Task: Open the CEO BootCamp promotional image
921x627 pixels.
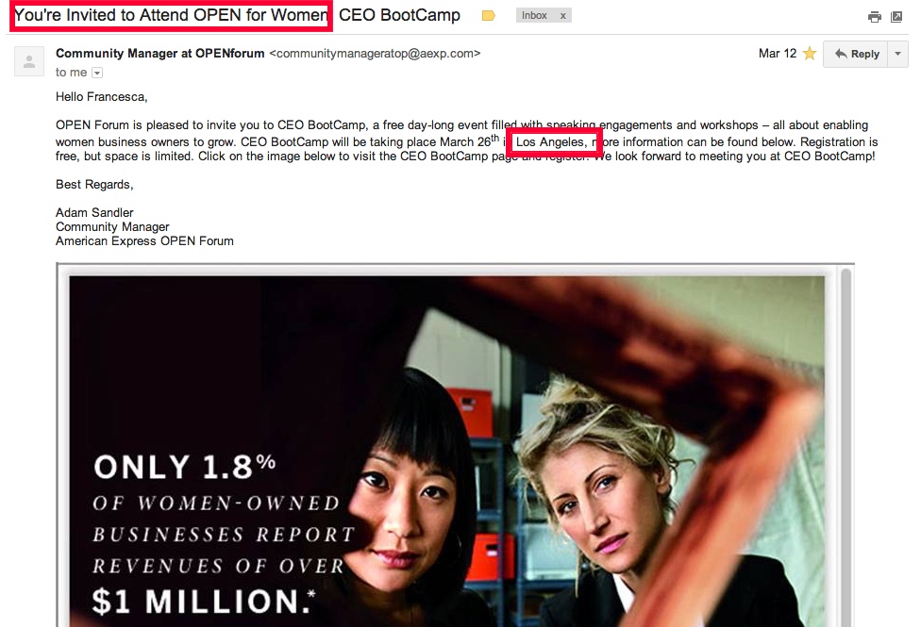Action: coord(446,451)
